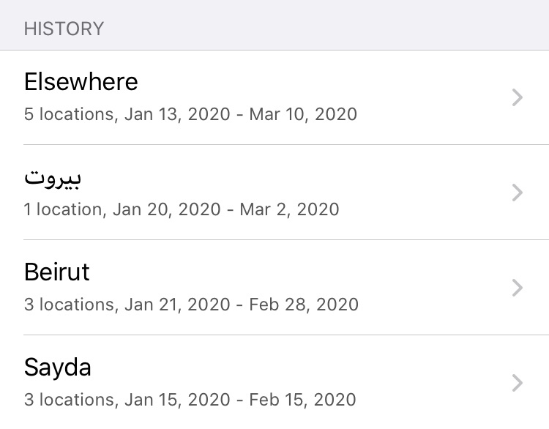Viewport: 549px width, 429px height.
Task: Open the Arabic-titled بيروت entry
Action: 53,177
